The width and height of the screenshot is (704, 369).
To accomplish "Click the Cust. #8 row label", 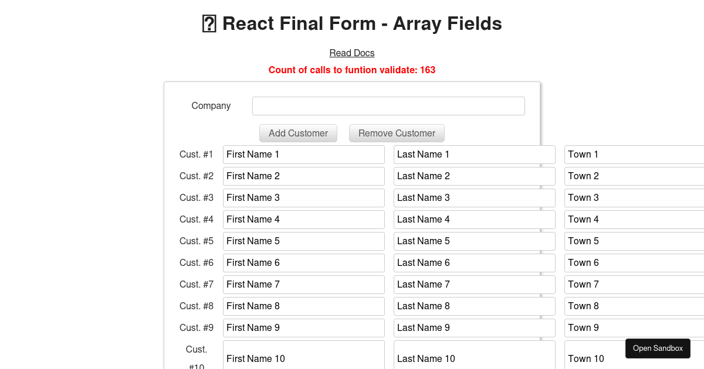I will 197,306.
